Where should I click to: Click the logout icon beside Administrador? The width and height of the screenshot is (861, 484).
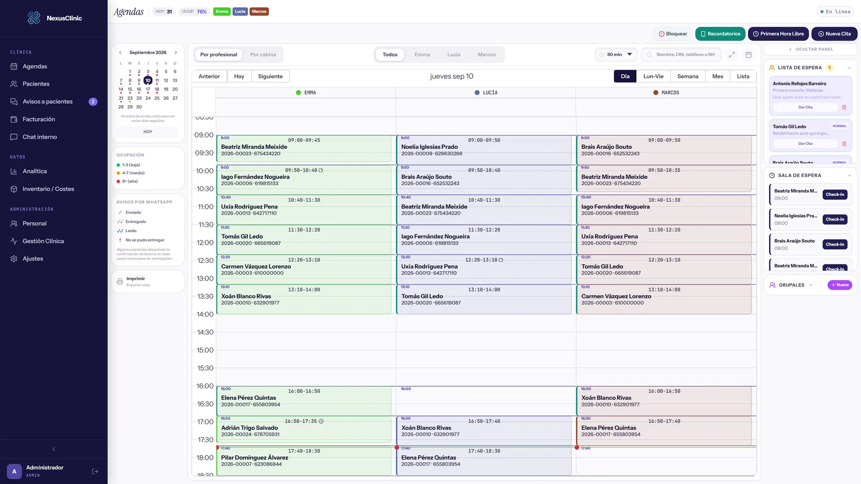pyautogui.click(x=95, y=471)
